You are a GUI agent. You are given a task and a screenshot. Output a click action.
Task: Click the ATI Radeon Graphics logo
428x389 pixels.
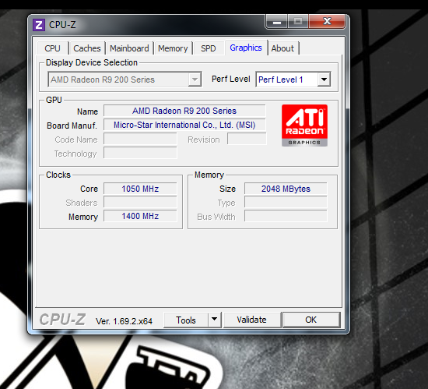point(304,126)
